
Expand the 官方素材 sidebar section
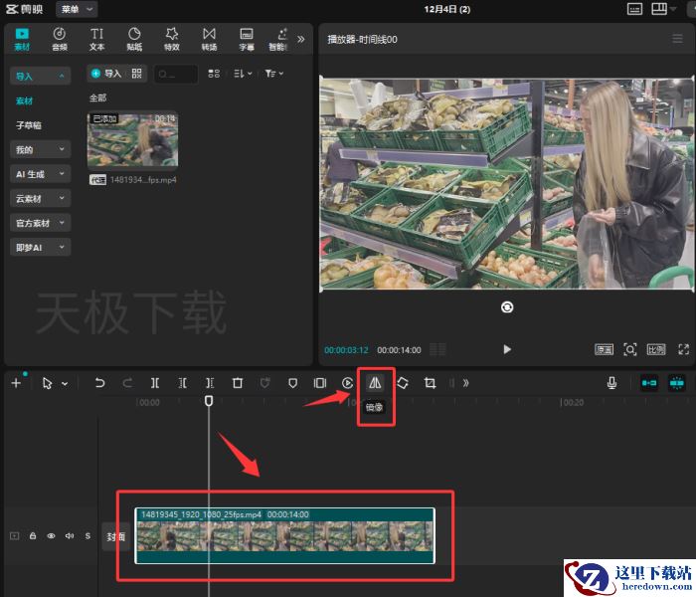tap(40, 223)
